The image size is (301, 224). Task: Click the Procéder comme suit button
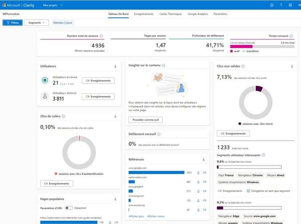tap(145, 119)
